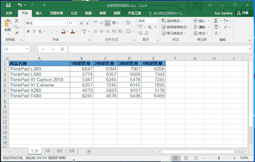This screenshot has height=162, width=255.
Task: Undo the last action
Action: pyautogui.click(x=20, y=5)
